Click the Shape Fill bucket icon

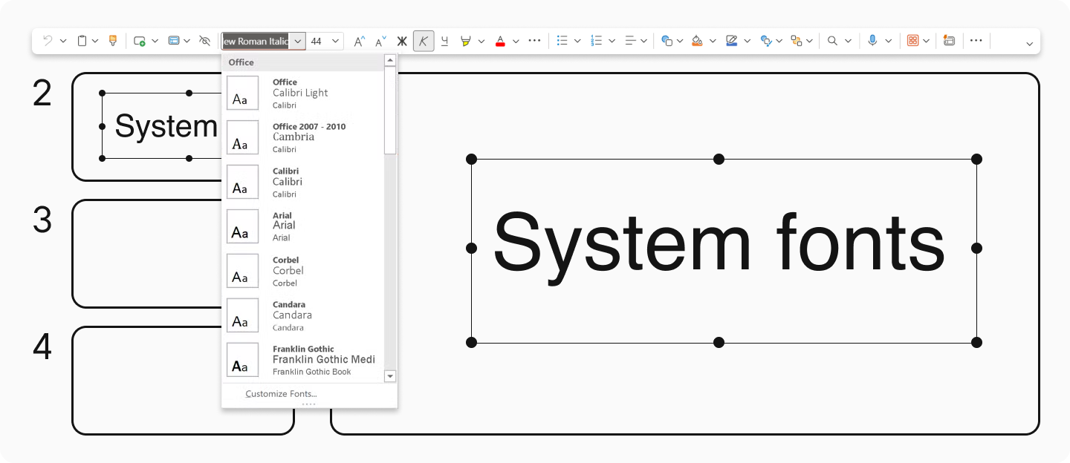tap(697, 41)
